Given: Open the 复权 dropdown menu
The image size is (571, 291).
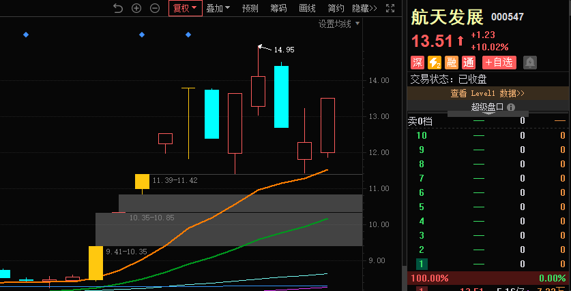Looking at the screenshot, I should [185, 8].
